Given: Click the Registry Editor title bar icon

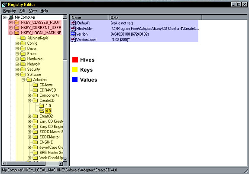Looking at the screenshot, I should pyautogui.click(x=4, y=4).
